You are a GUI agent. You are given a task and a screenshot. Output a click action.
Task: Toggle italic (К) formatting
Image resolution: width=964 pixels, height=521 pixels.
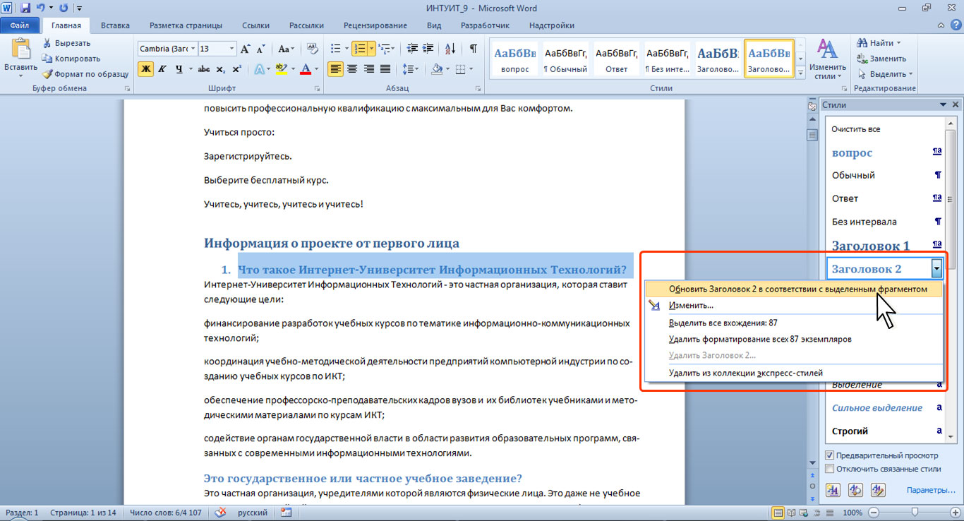pyautogui.click(x=162, y=68)
